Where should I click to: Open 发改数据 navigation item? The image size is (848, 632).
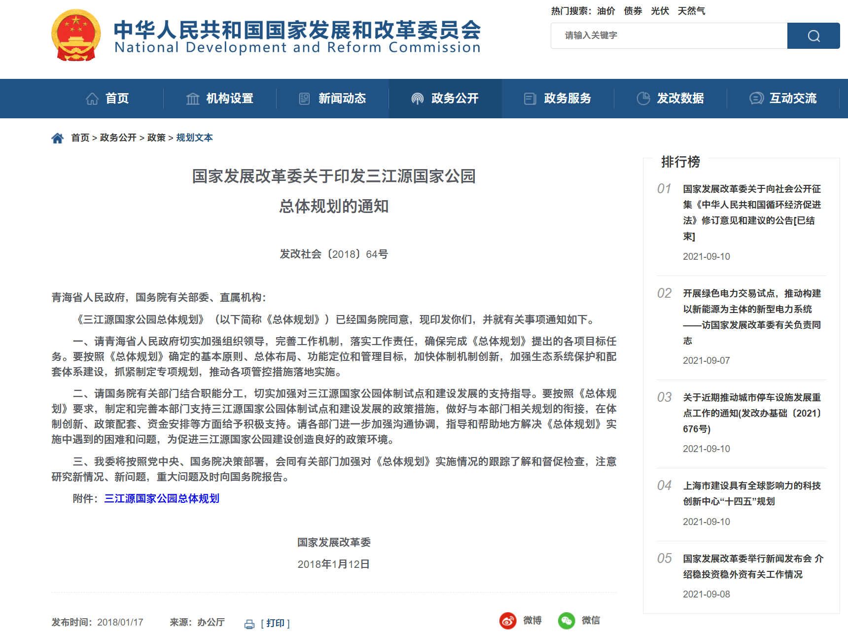tap(671, 99)
